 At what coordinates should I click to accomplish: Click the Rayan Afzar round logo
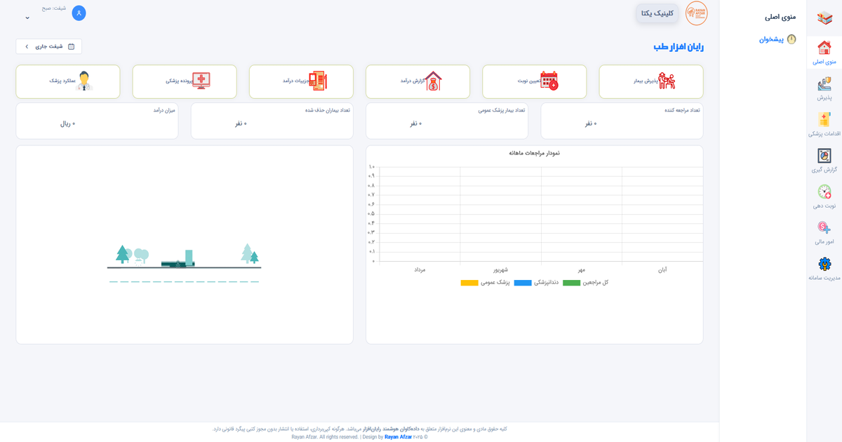(x=696, y=13)
